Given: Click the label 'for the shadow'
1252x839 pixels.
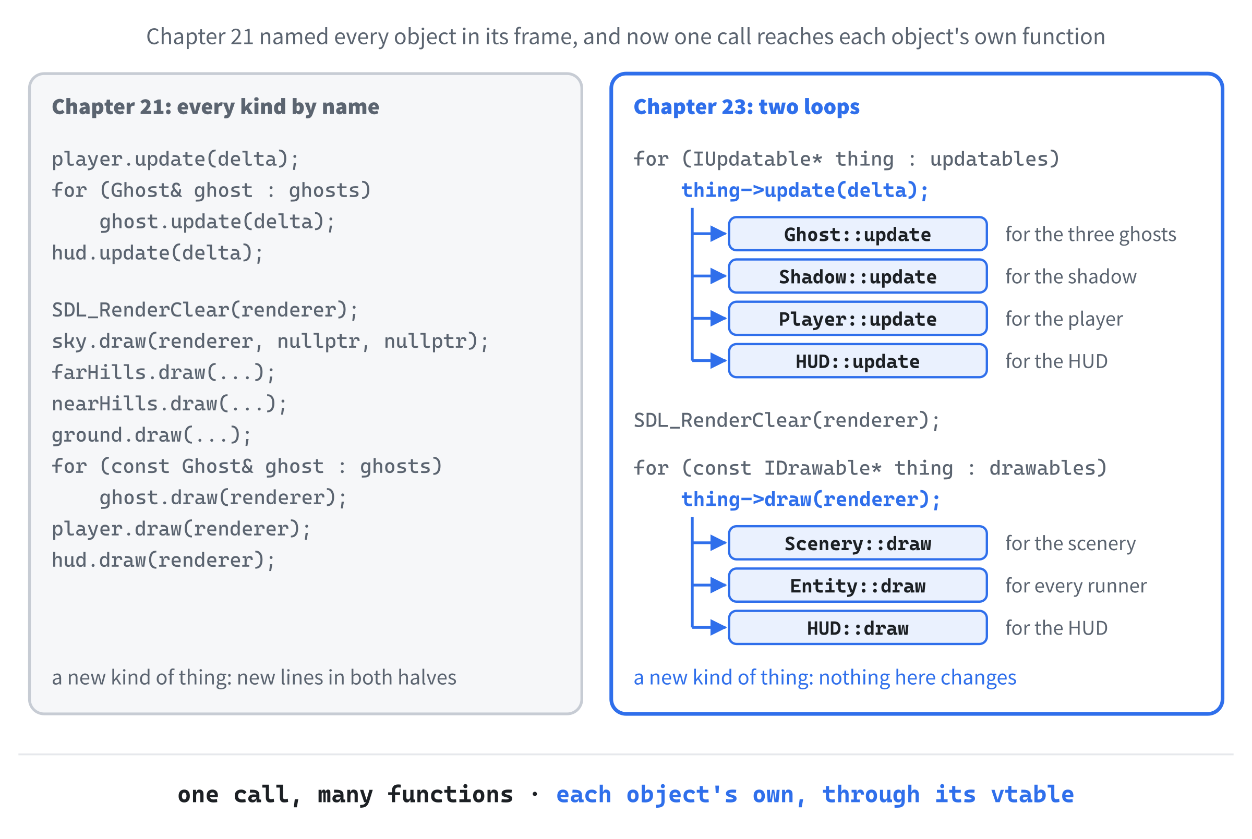Looking at the screenshot, I should tap(1070, 276).
